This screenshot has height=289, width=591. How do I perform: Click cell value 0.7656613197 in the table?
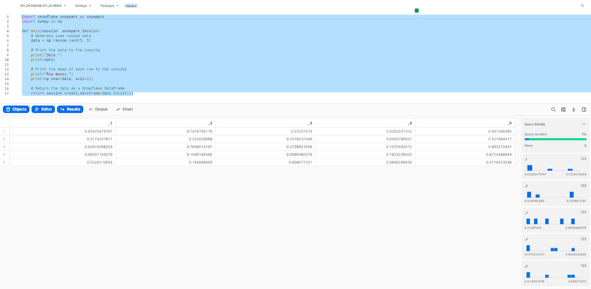click(199, 147)
